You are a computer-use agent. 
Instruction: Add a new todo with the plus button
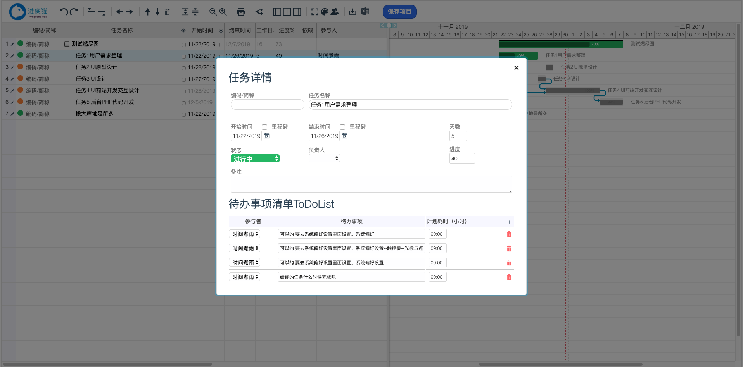tap(509, 222)
